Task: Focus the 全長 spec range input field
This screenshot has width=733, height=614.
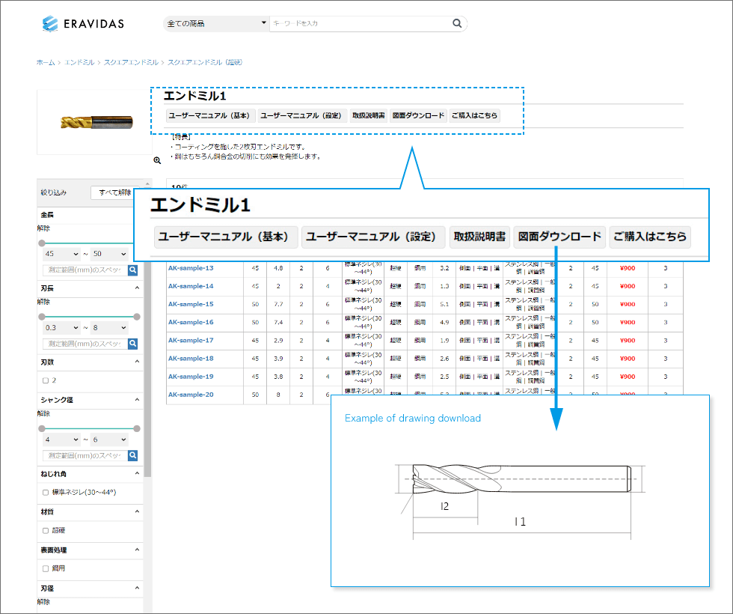Action: [x=85, y=270]
